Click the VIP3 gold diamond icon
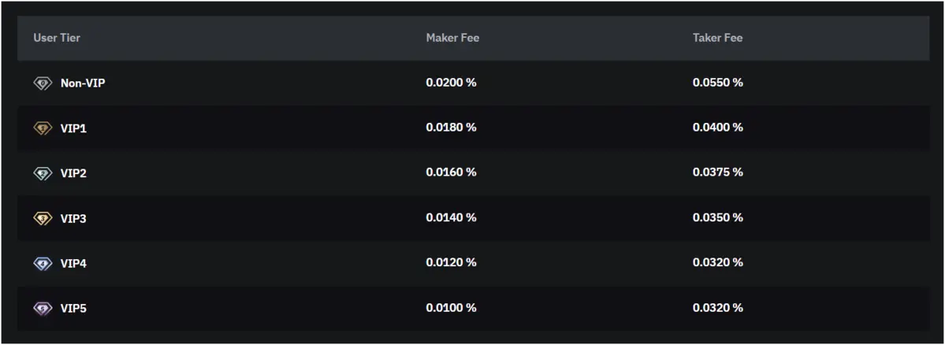This screenshot has height=345, width=945. point(43,218)
